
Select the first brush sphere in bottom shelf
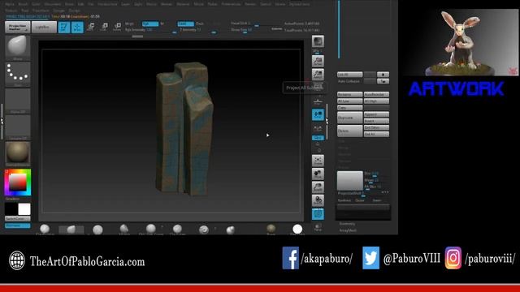45,229
